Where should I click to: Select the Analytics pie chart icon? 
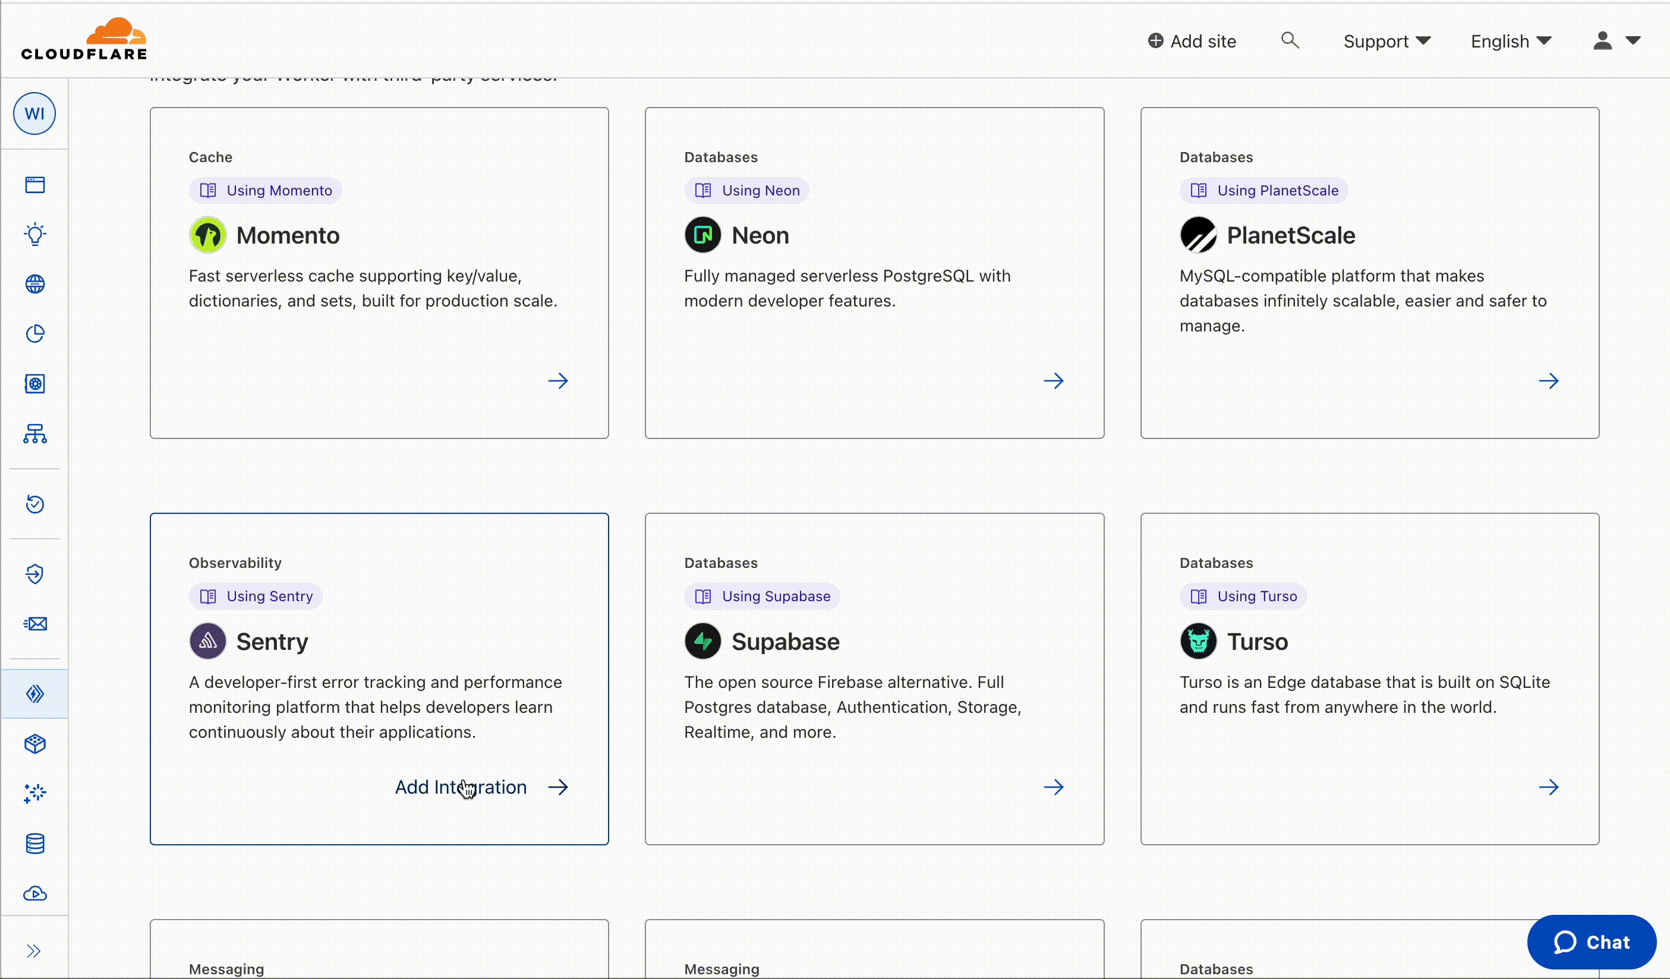34,334
